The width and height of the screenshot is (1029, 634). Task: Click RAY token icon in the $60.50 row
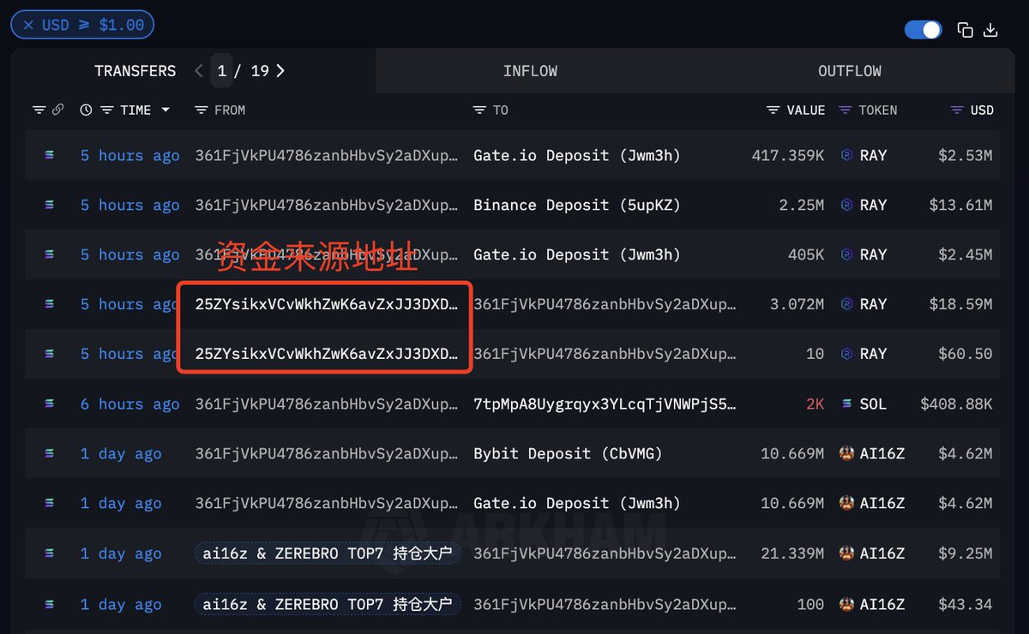[847, 354]
